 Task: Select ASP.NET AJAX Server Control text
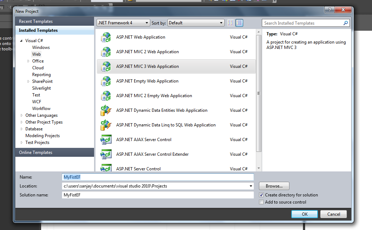tap(144, 140)
